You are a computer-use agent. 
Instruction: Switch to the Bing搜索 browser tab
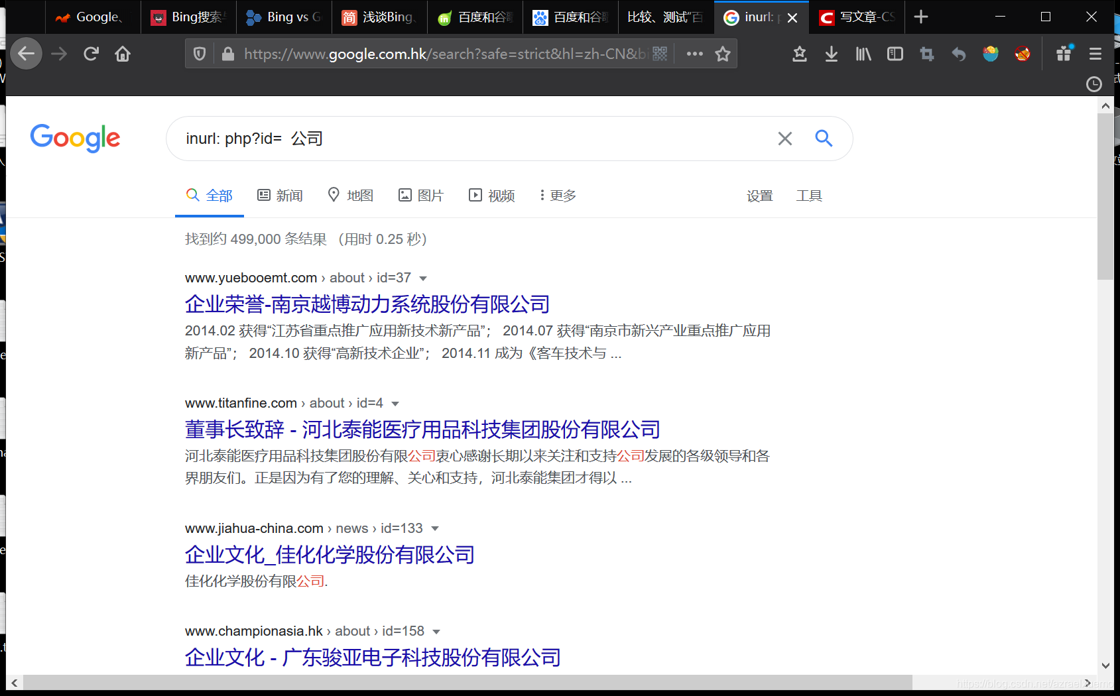tap(188, 17)
